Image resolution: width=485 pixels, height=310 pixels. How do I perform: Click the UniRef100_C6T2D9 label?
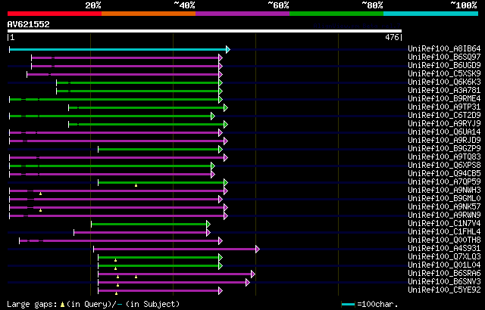(x=444, y=116)
